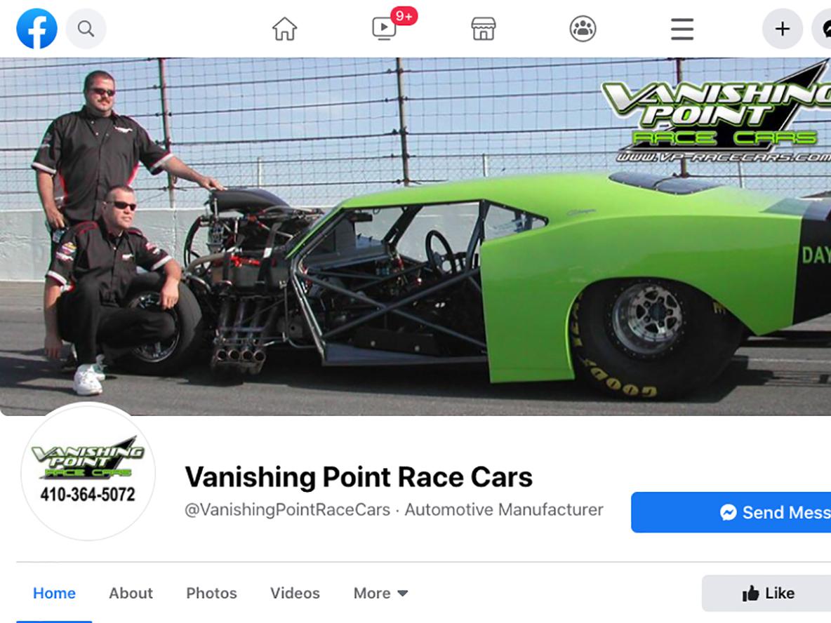Open the green race car cover photo
Image resolution: width=831 pixels, height=623 pixels.
pyautogui.click(x=415, y=236)
